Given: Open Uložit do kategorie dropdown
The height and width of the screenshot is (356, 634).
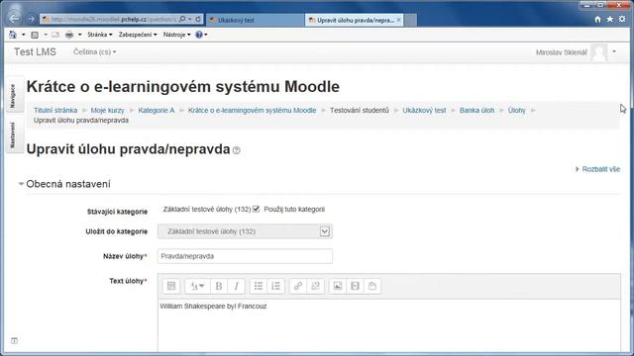Looking at the screenshot, I should 245,231.
